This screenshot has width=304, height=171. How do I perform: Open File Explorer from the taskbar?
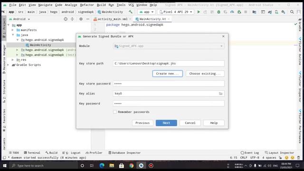[x=112, y=166]
